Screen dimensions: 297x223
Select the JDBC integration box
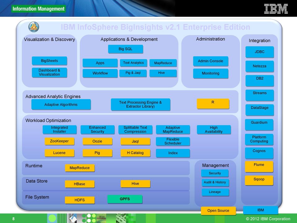coord(260,52)
